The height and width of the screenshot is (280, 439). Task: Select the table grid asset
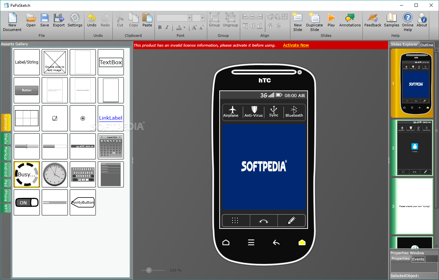[27, 118]
